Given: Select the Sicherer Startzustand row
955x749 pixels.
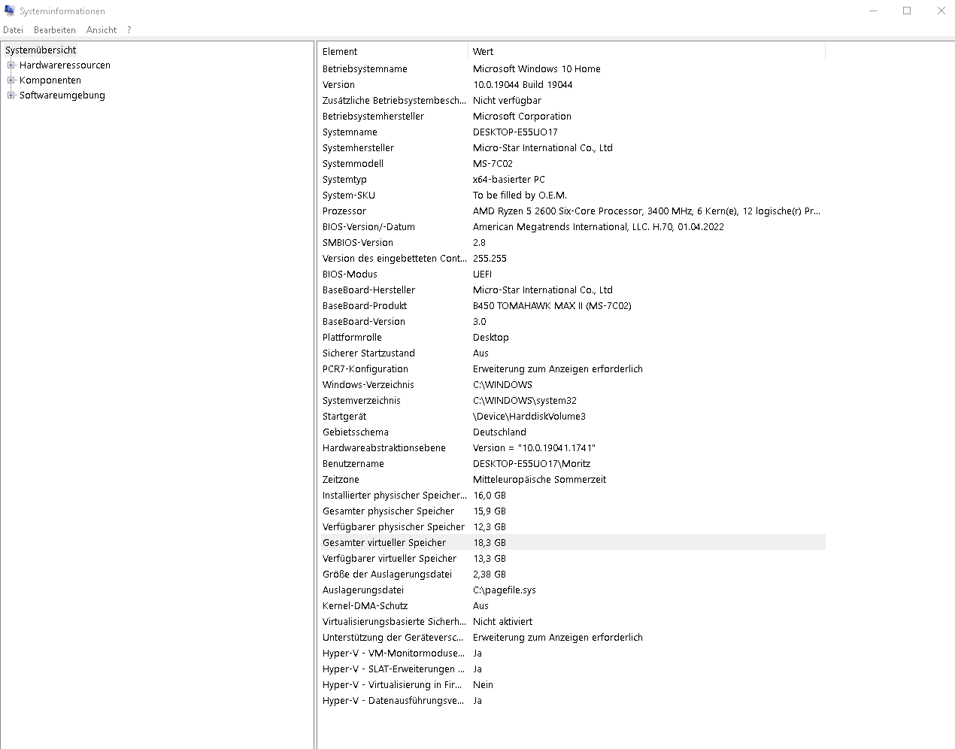Looking at the screenshot, I should coord(571,353).
